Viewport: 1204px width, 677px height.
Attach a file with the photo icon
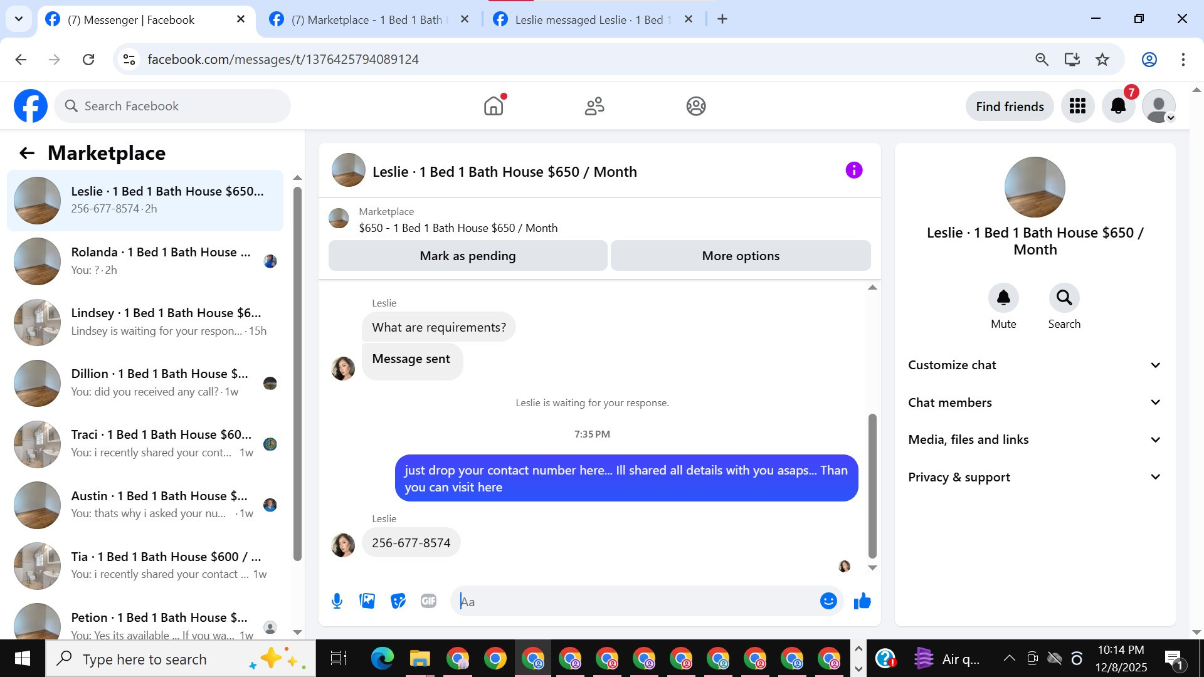click(x=367, y=601)
